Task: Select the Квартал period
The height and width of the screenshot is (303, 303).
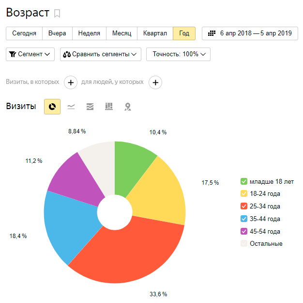Action: coord(155,33)
